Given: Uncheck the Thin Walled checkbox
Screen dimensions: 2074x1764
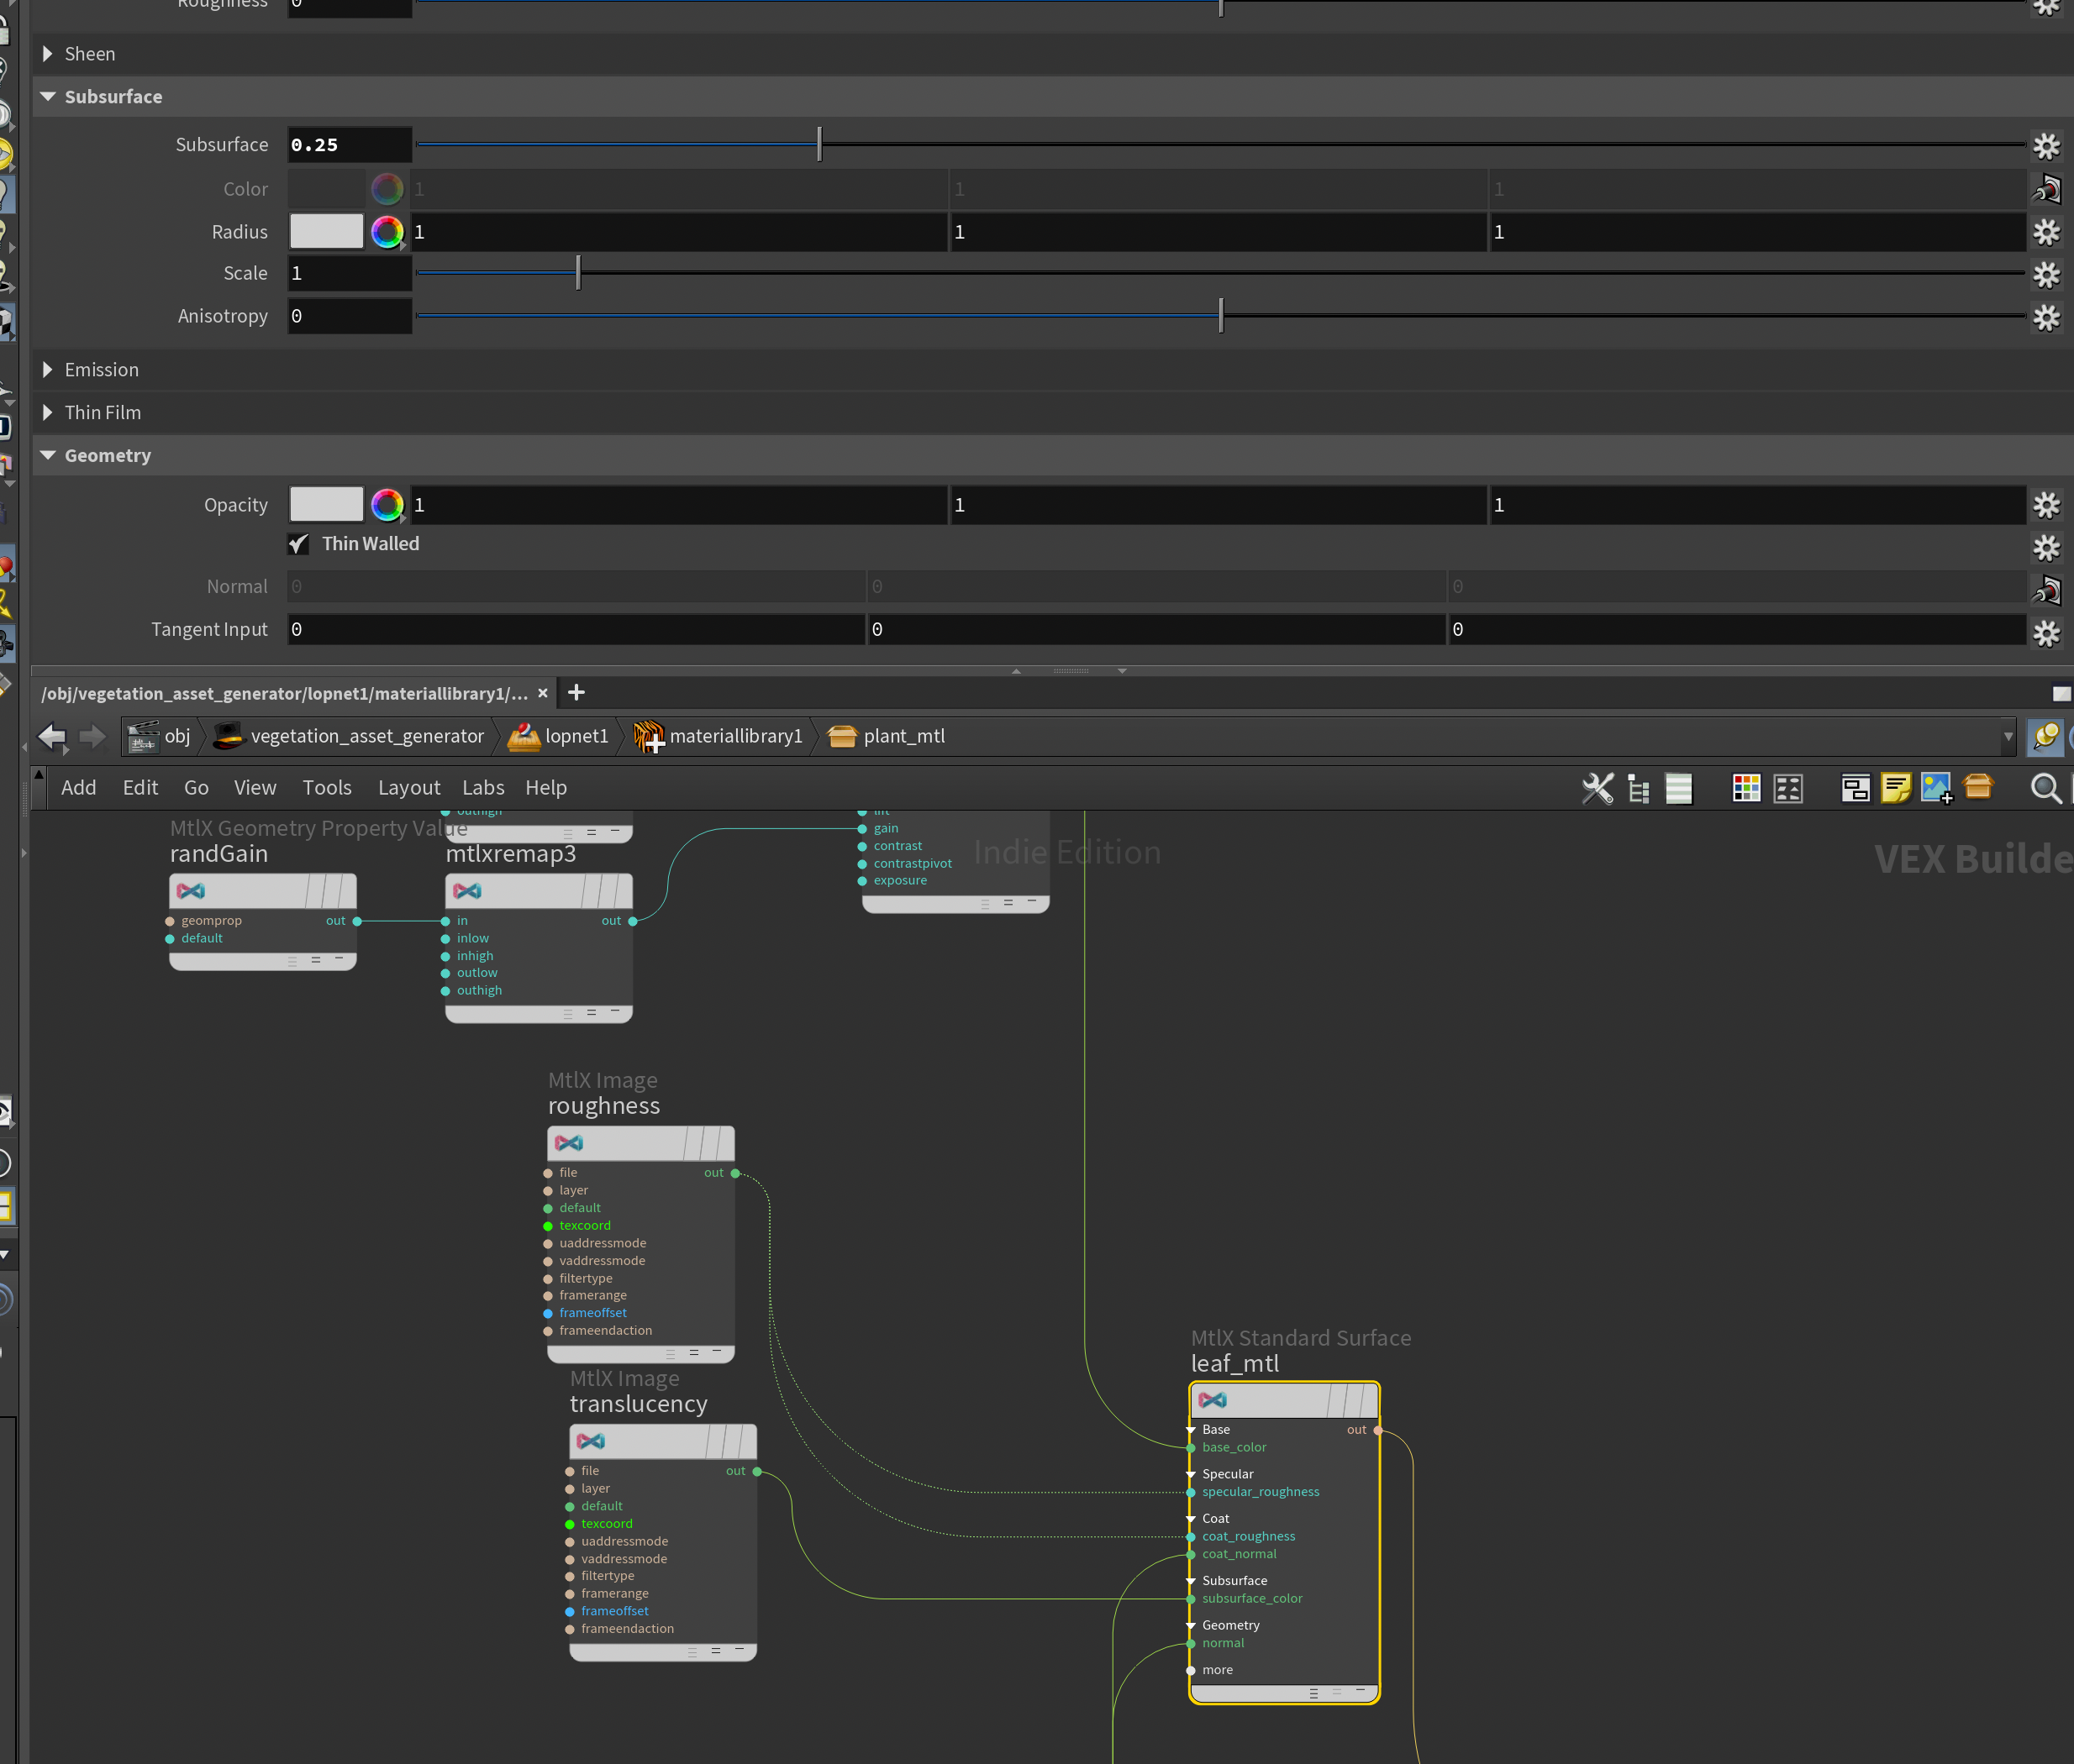Looking at the screenshot, I should point(298,544).
